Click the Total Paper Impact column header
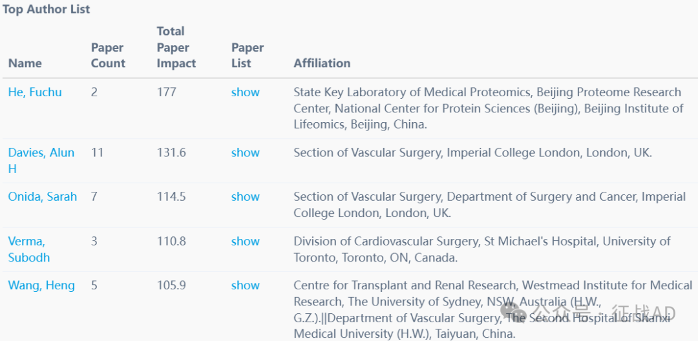 [176, 47]
